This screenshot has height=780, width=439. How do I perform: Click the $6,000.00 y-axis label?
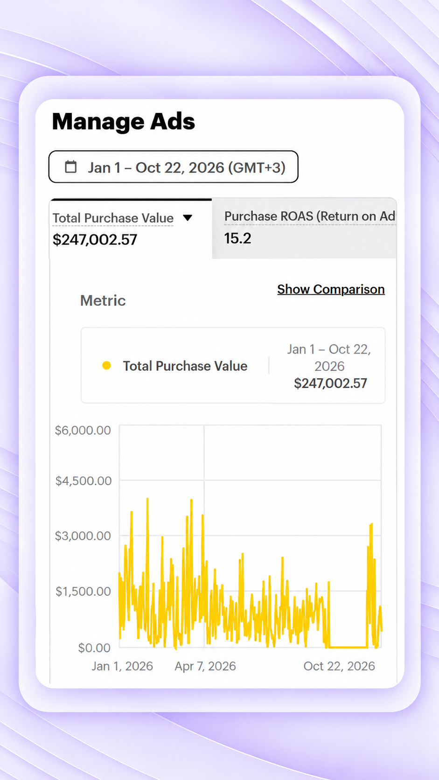point(83,430)
